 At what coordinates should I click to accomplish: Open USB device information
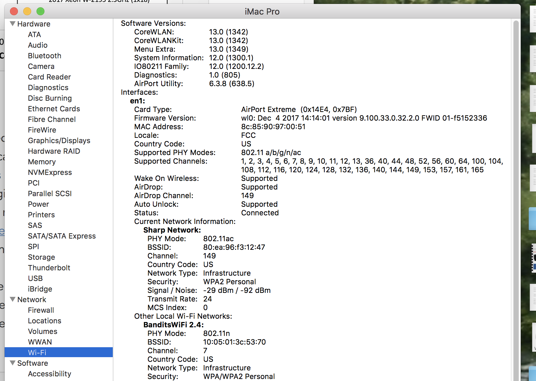coord(35,278)
